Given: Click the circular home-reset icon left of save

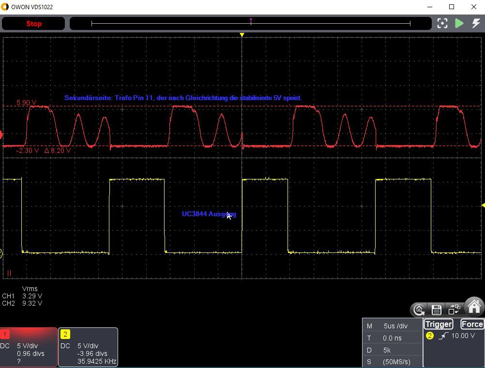Looking at the screenshot, I should [x=419, y=309].
